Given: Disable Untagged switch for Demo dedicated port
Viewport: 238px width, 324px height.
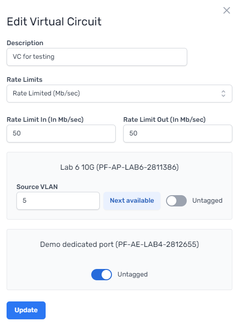Looking at the screenshot, I should tap(102, 275).
